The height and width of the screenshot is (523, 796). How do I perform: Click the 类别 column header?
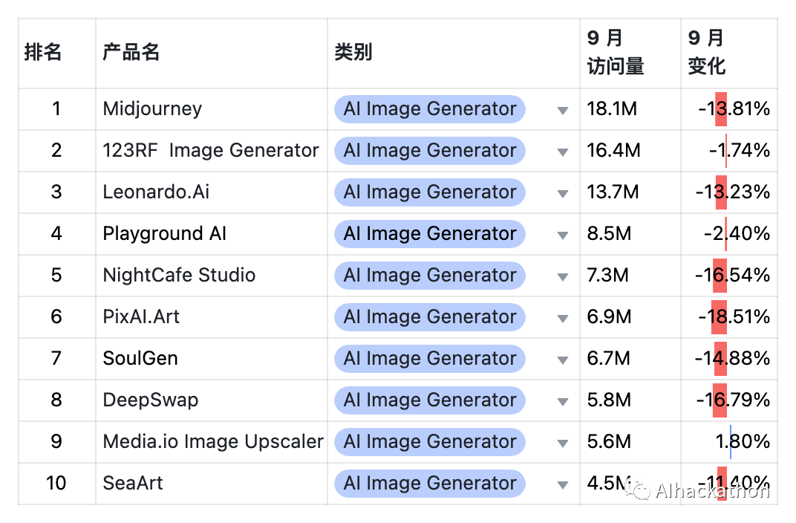coord(454,53)
